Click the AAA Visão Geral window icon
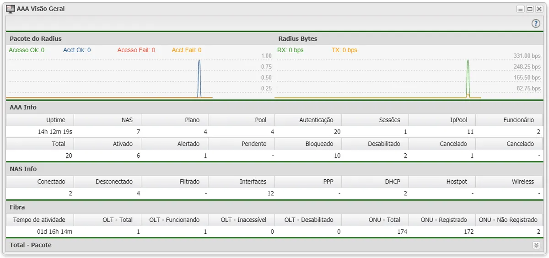The image size is (549, 258). coord(11,9)
